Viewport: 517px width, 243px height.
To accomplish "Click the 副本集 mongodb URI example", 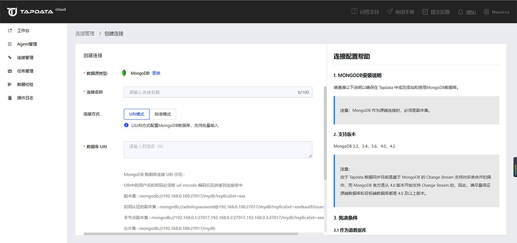I will (185, 196).
